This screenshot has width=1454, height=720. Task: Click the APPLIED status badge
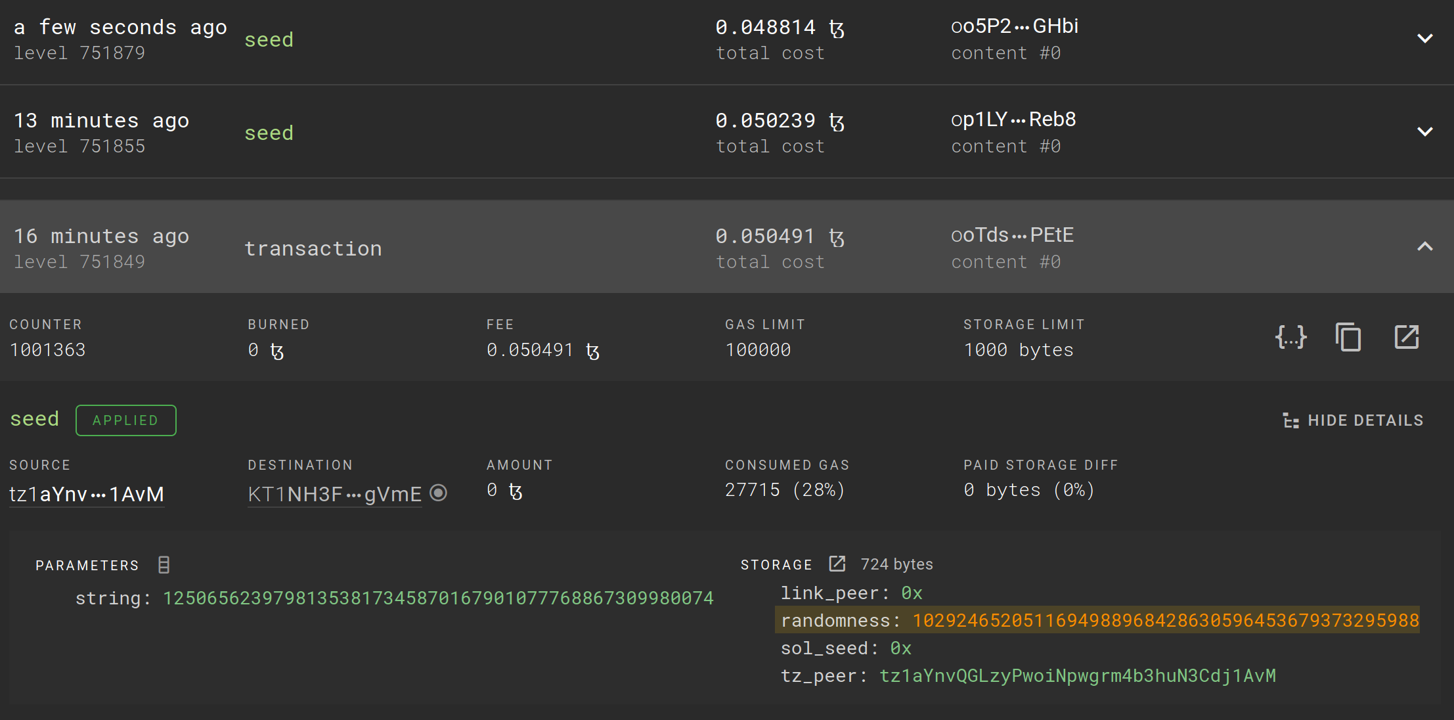tap(125, 420)
